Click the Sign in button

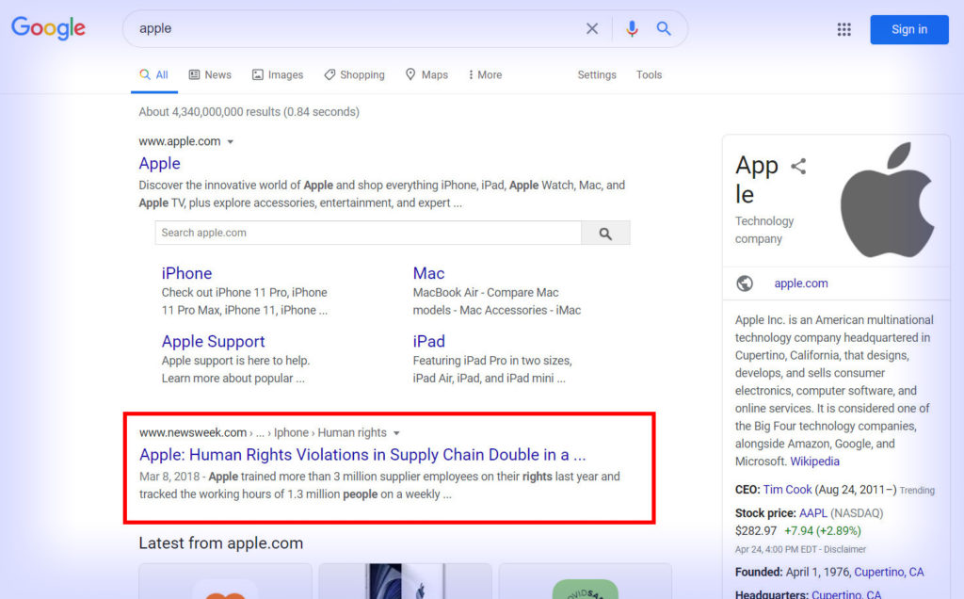click(x=908, y=29)
